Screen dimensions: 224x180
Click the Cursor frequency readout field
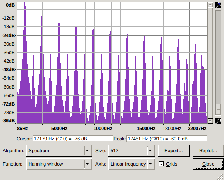click(73, 139)
